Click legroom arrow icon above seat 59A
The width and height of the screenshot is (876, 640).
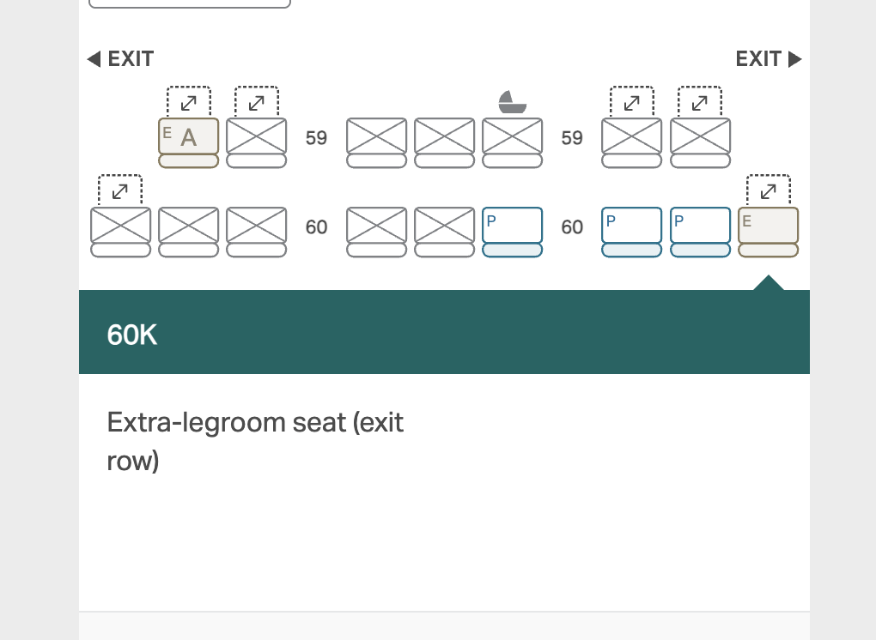click(189, 102)
